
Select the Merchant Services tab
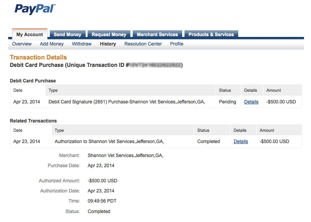(x=157, y=34)
